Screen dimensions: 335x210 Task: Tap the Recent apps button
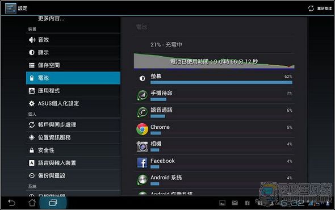pos(53,203)
